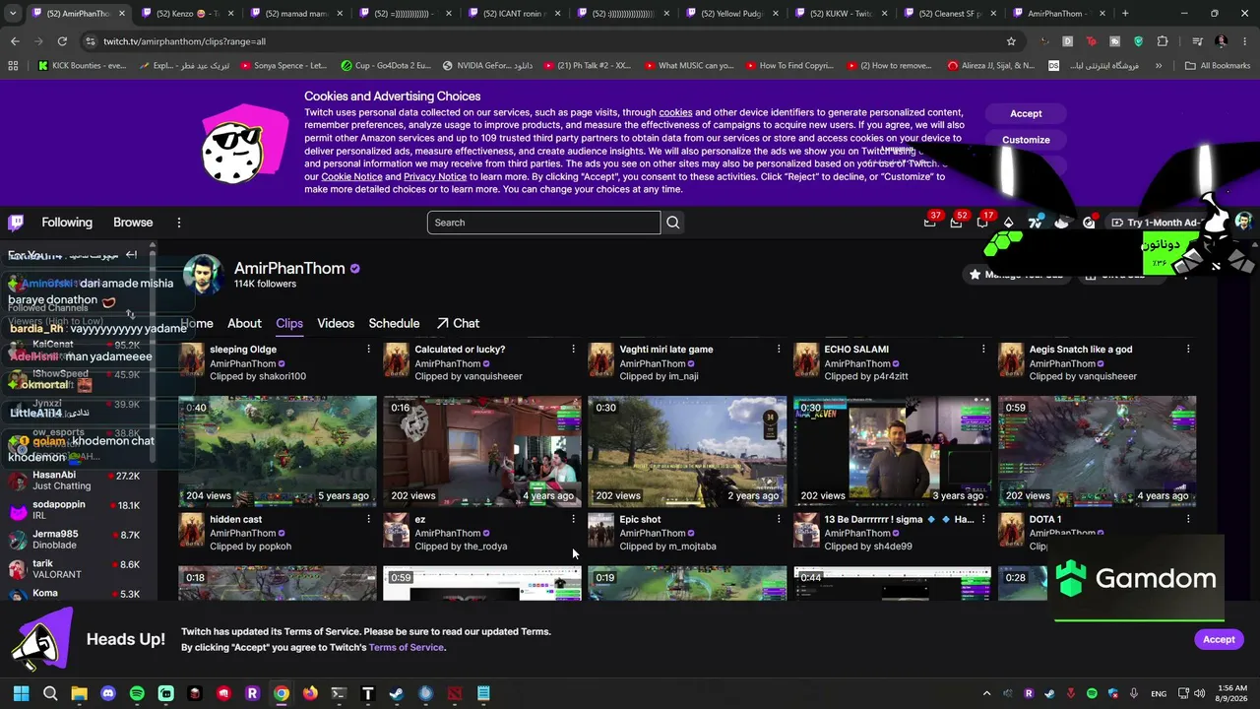
Task: Switch to the Videos tab
Action: pos(336,323)
